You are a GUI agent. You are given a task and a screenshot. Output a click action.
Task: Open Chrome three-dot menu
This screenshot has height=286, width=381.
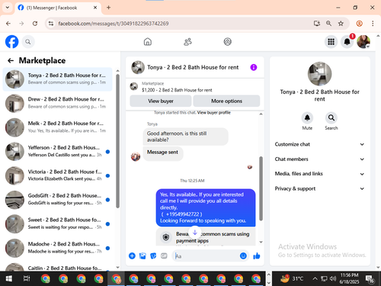[373, 24]
